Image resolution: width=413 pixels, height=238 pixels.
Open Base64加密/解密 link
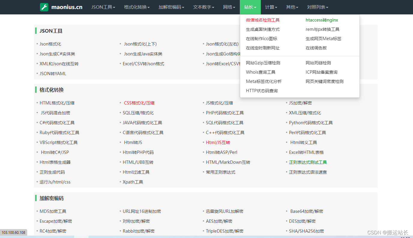pyautogui.click(x=307, y=211)
